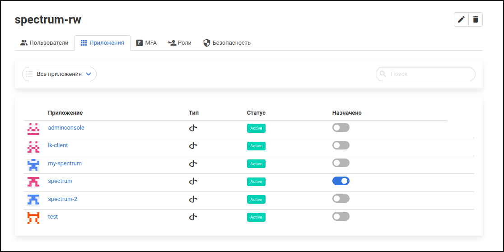The height and width of the screenshot is (252, 504).
Task: Open the my-spectrum application link
Action: click(65, 163)
